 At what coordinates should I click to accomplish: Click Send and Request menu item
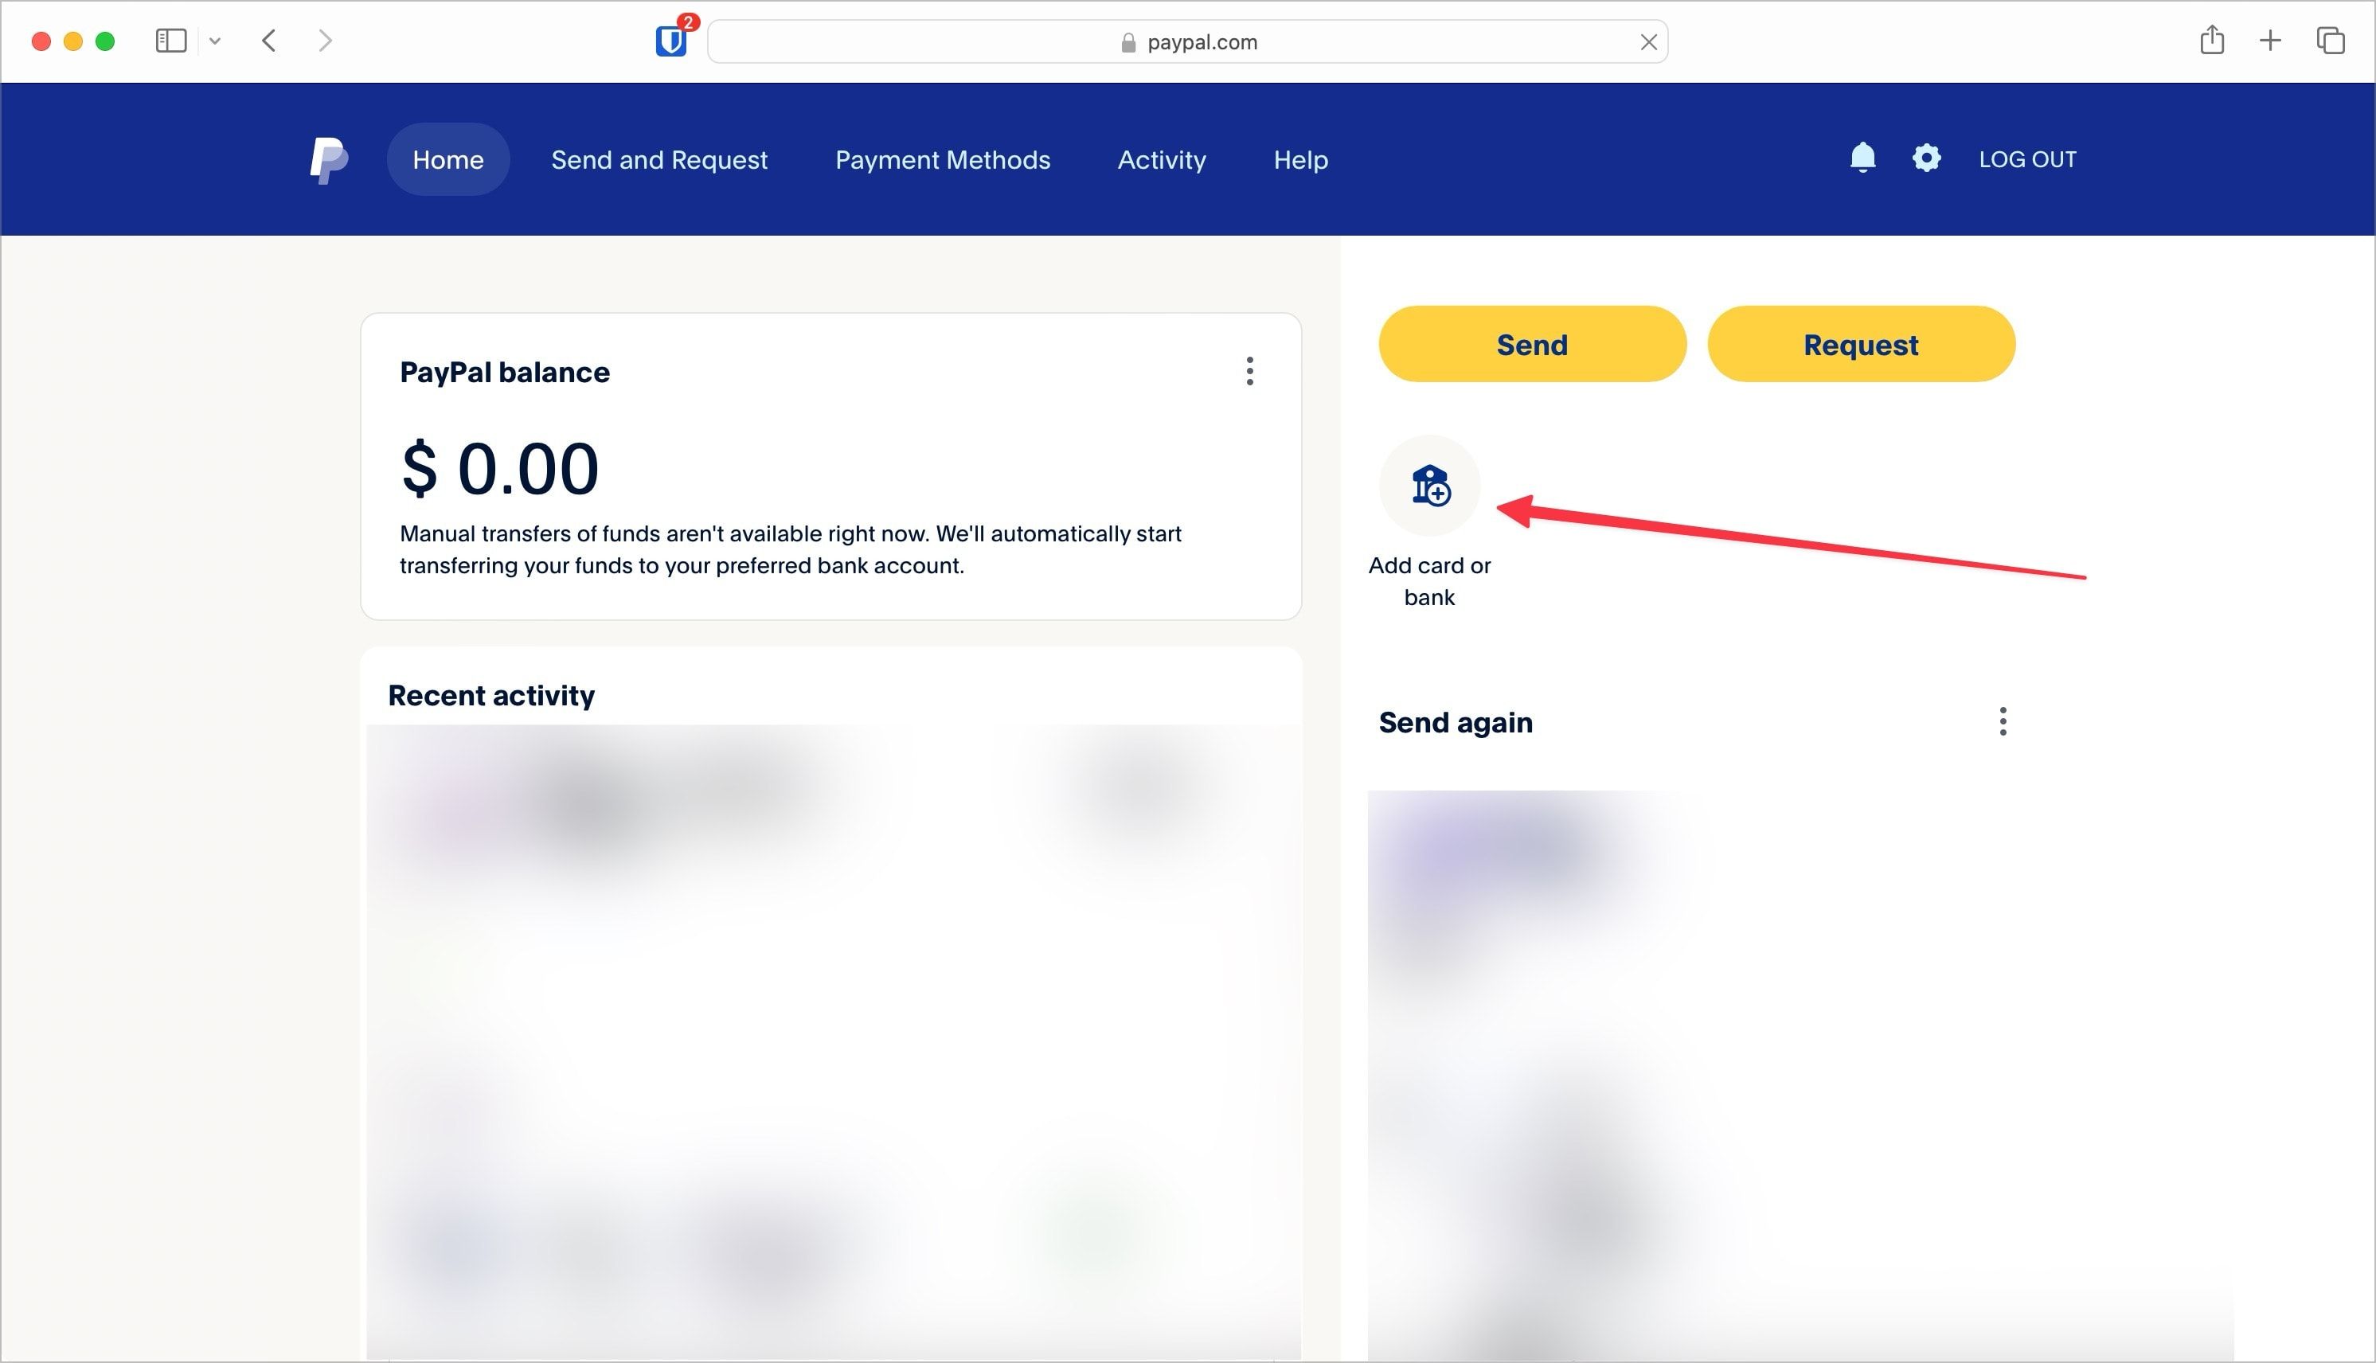(659, 158)
